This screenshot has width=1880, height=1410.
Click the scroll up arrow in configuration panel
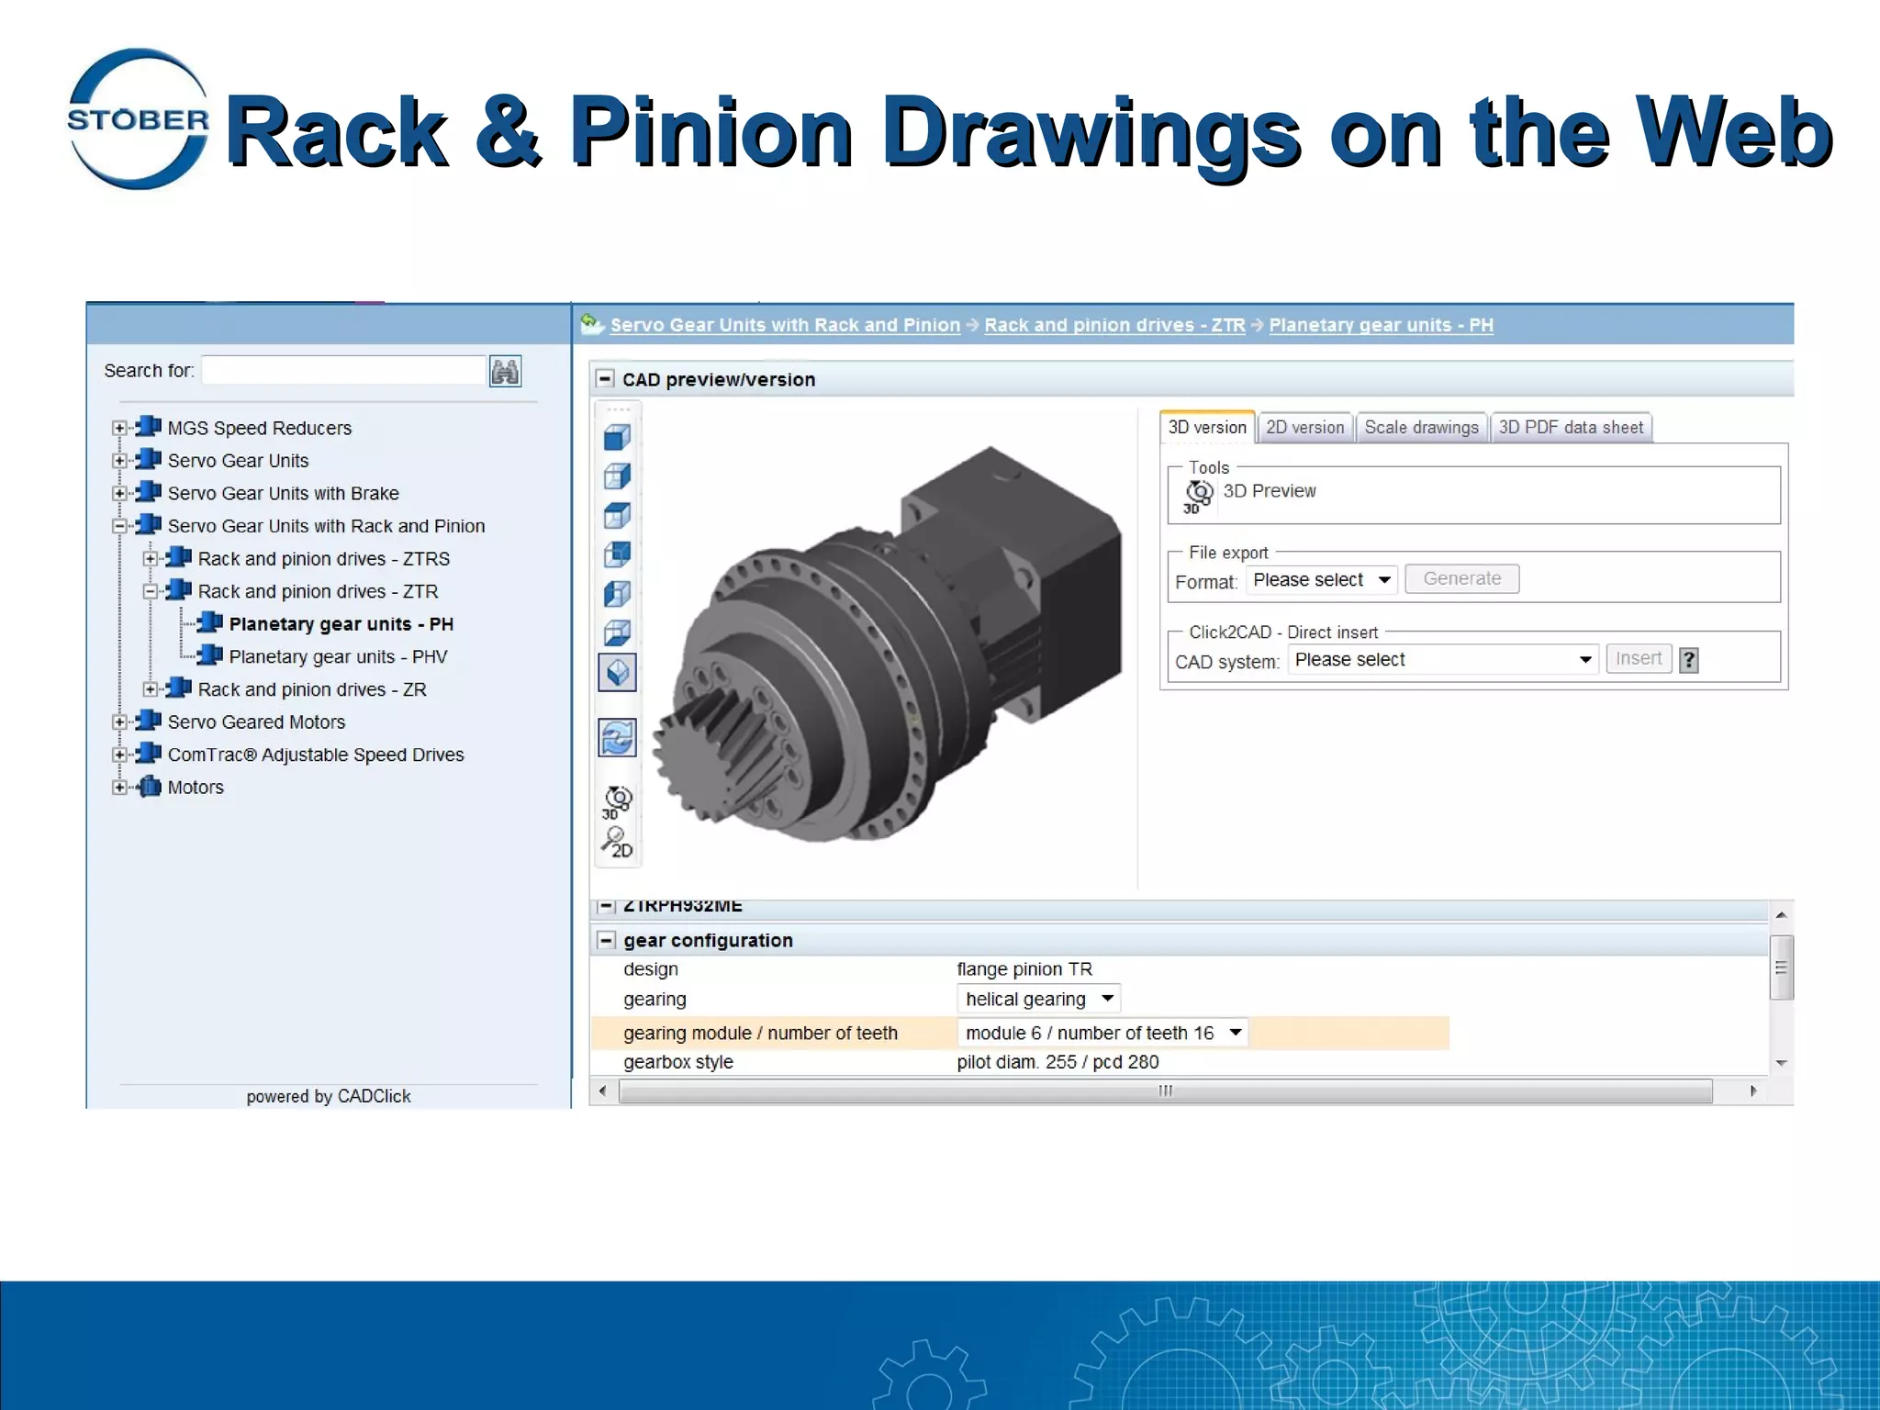pyautogui.click(x=1781, y=915)
